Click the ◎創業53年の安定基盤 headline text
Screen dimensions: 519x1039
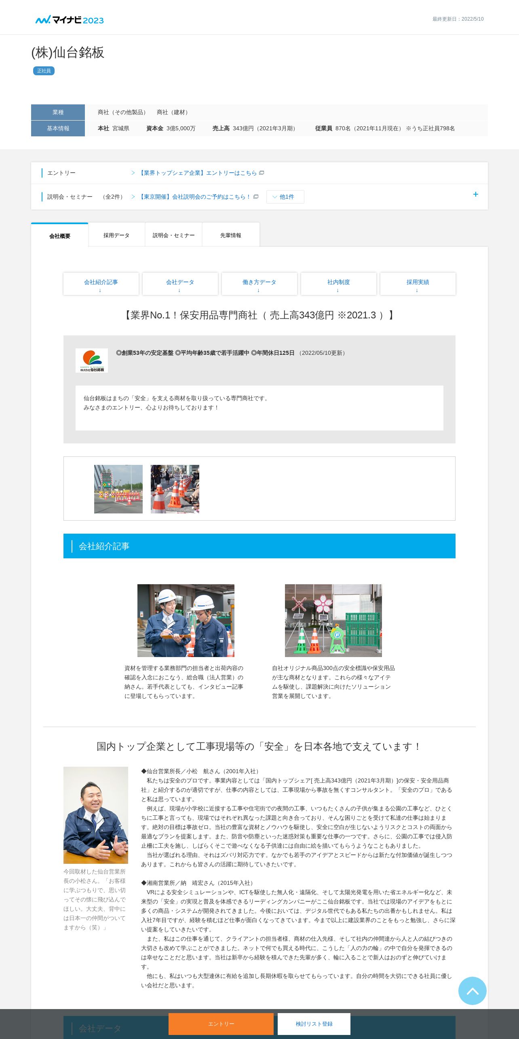click(x=205, y=353)
